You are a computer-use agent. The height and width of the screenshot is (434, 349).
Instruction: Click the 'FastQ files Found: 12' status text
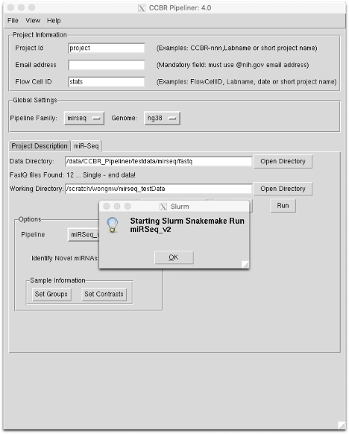pyautogui.click(x=72, y=175)
